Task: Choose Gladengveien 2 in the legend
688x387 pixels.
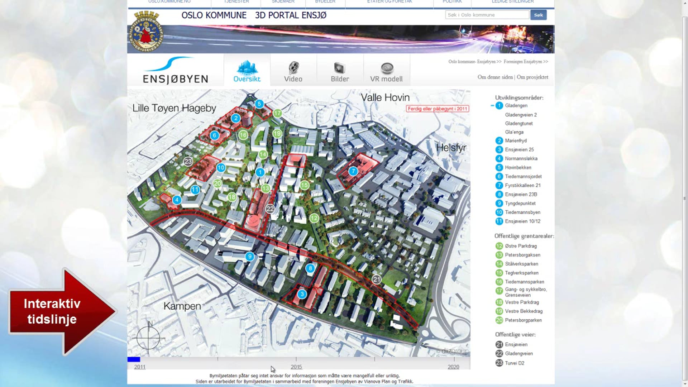Action: point(521,115)
